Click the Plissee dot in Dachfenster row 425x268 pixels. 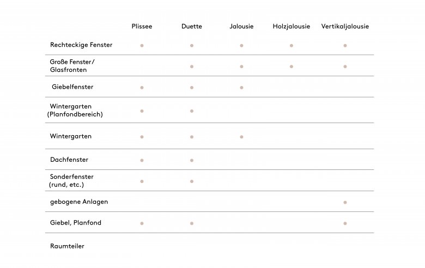(142, 161)
